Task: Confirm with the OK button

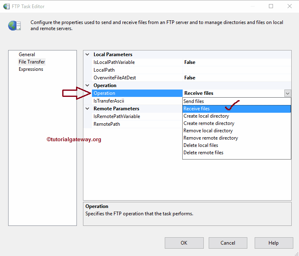Action: point(184,243)
